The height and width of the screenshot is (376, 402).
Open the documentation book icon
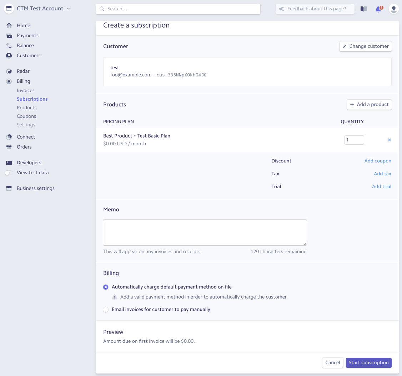click(x=363, y=9)
